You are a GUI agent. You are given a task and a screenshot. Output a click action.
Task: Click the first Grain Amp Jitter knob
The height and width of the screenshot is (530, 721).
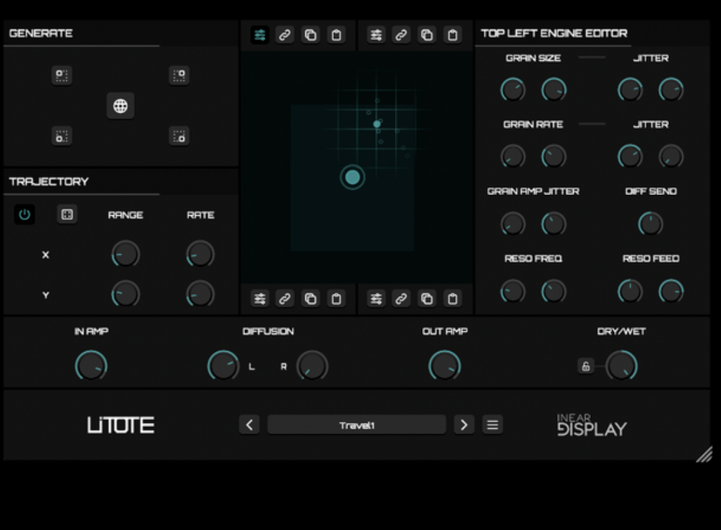513,224
